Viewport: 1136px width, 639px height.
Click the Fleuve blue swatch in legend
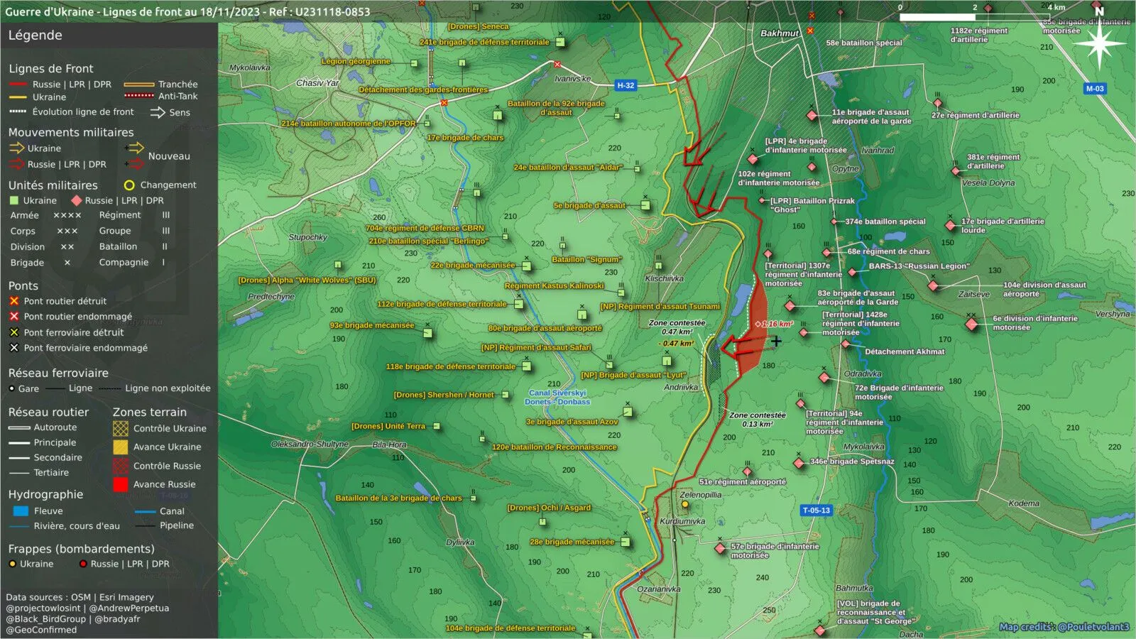[x=21, y=511]
